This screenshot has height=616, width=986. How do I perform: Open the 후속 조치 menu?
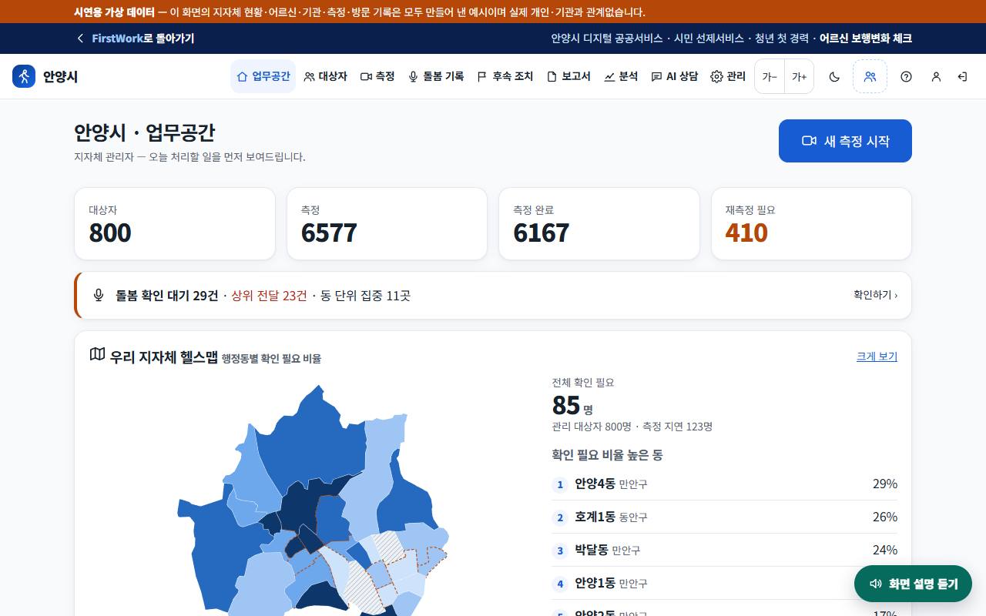505,76
